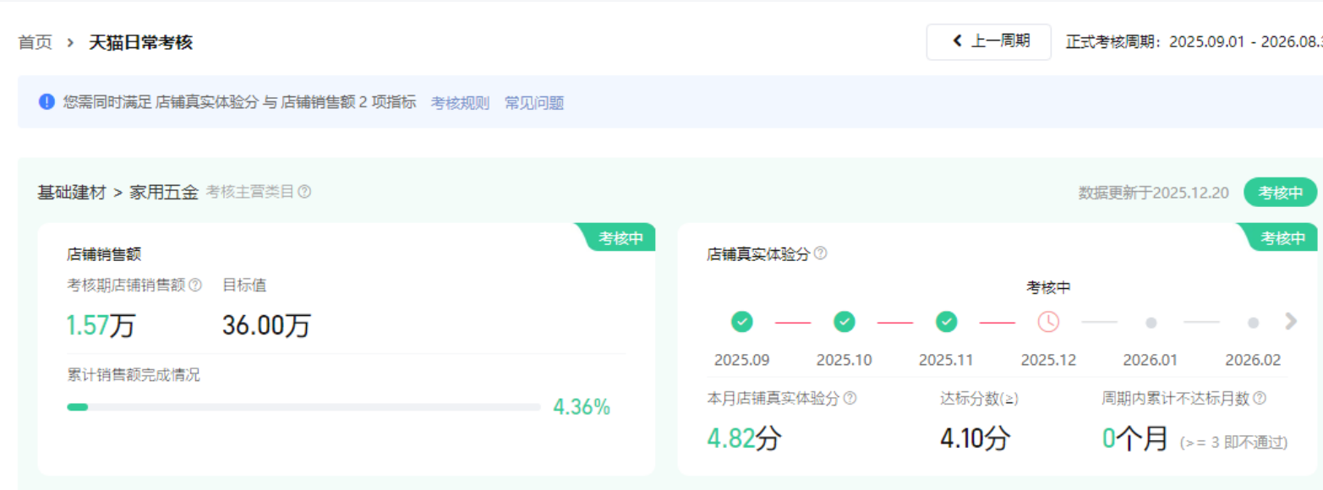
Task: Advance timeline with right chevron arrow
Action: pyautogui.click(x=1290, y=321)
